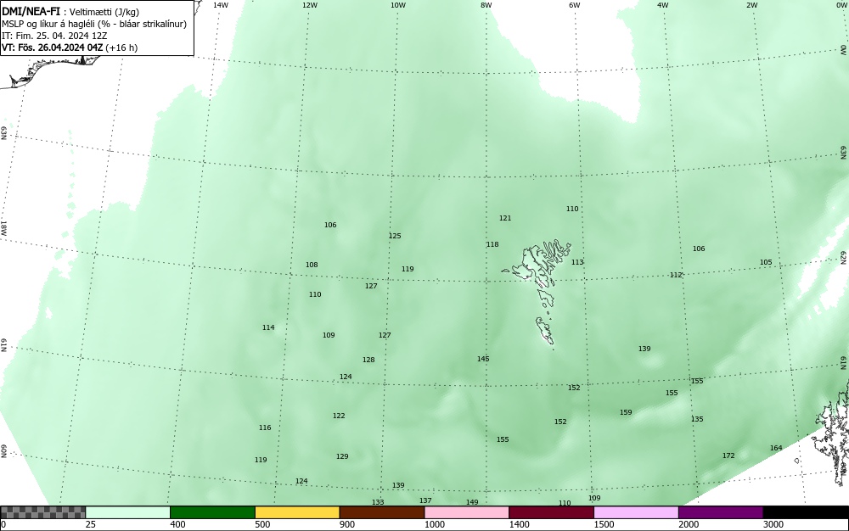849x531 pixels.
Task: Click the map value 114
Action: (x=268, y=327)
